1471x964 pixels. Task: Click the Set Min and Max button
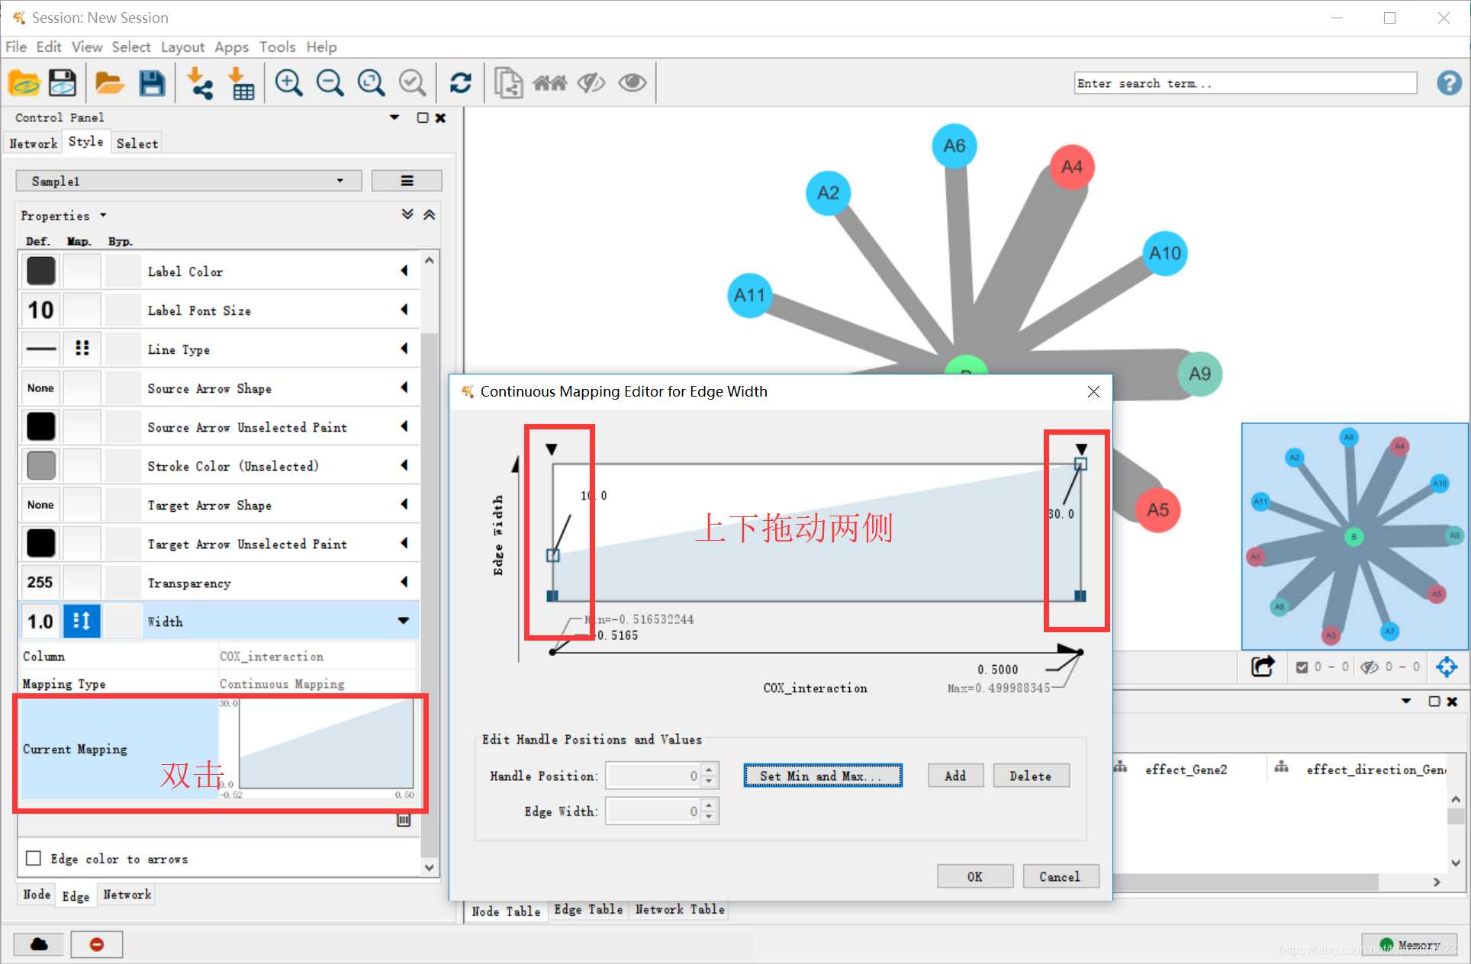(822, 776)
